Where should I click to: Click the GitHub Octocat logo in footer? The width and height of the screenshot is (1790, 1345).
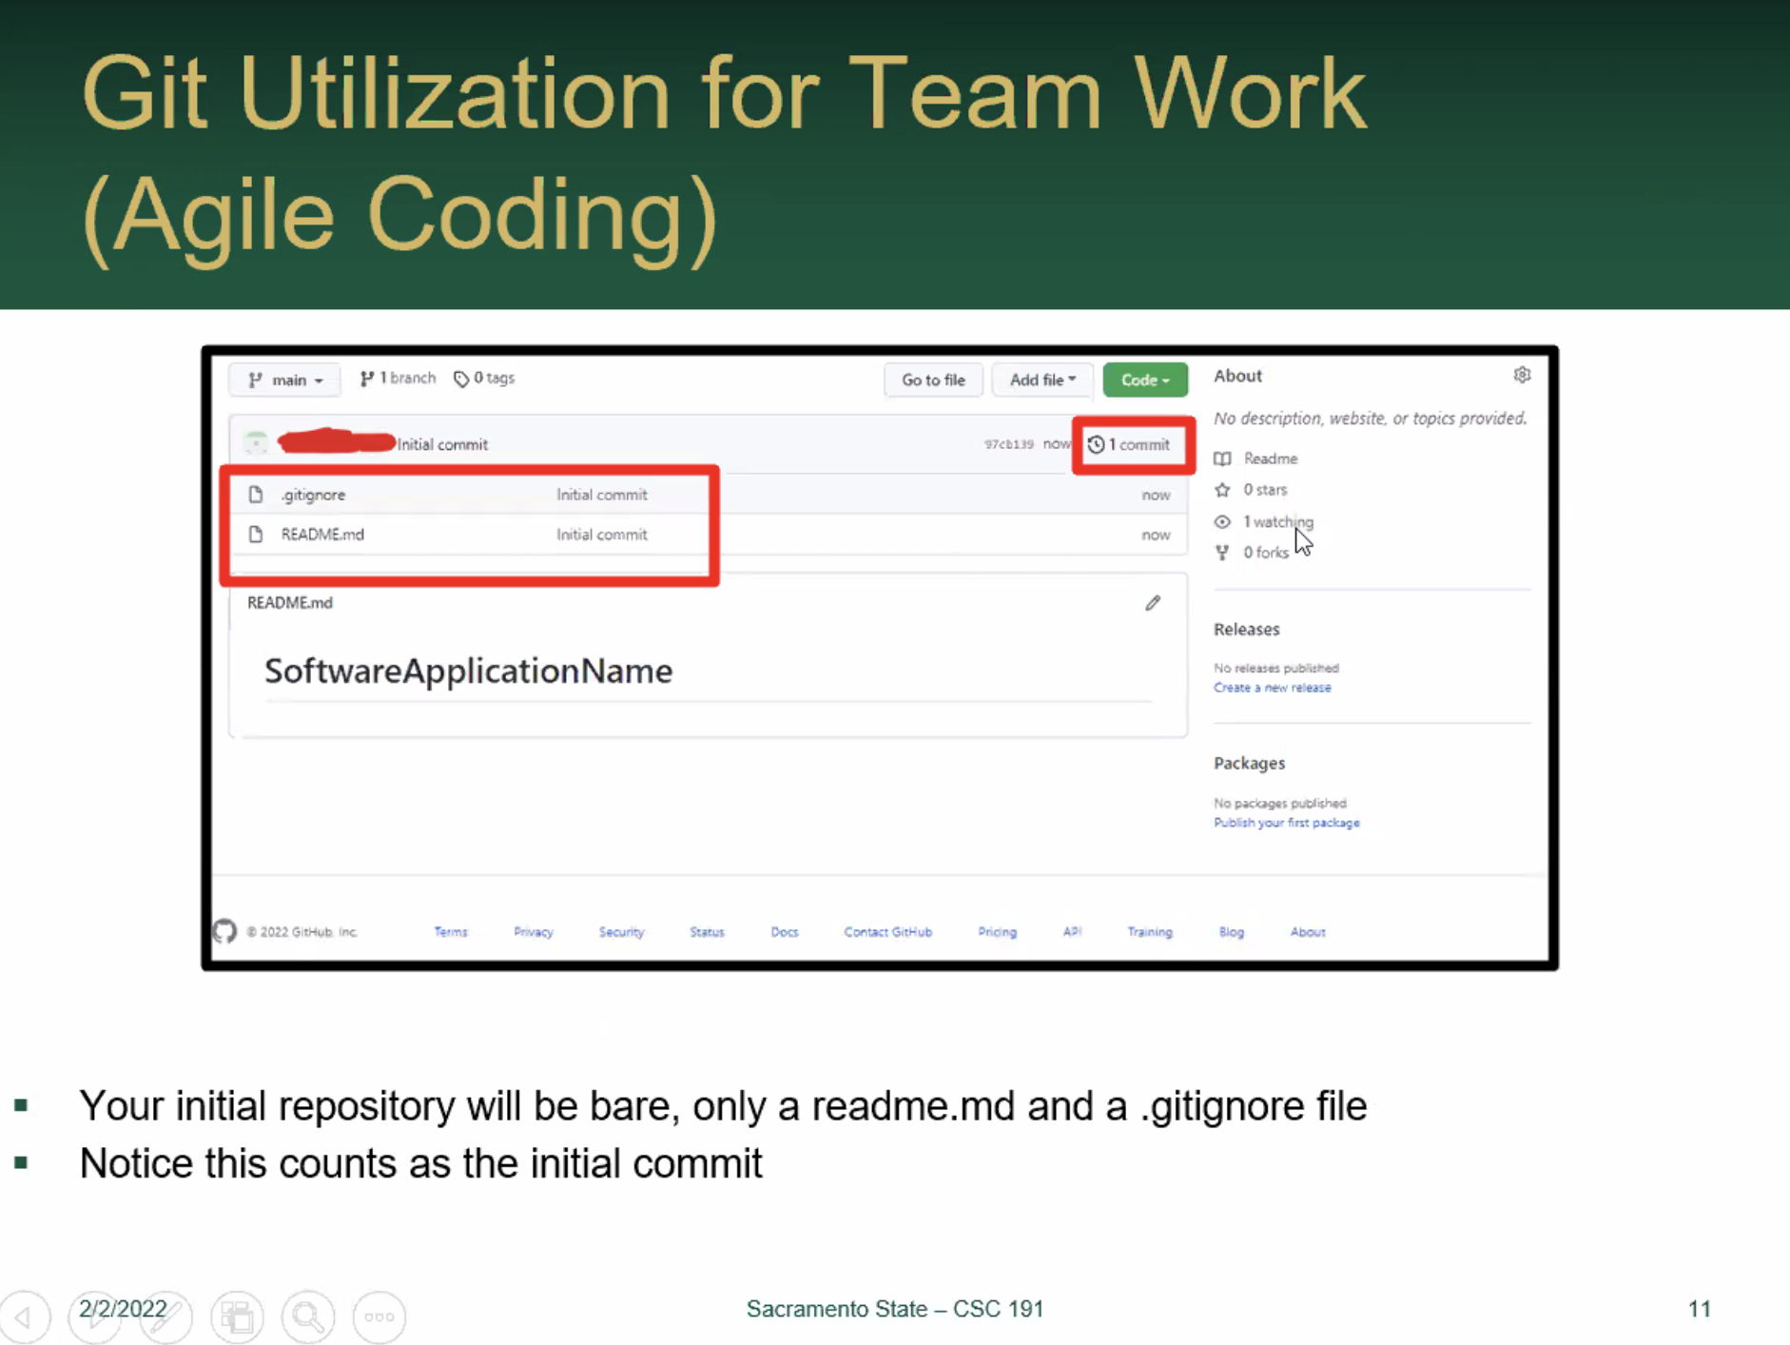click(x=224, y=931)
